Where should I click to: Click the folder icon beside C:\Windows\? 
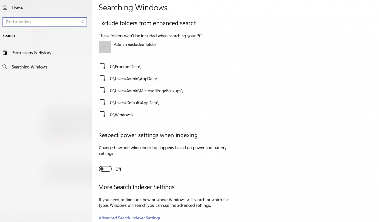point(102,115)
